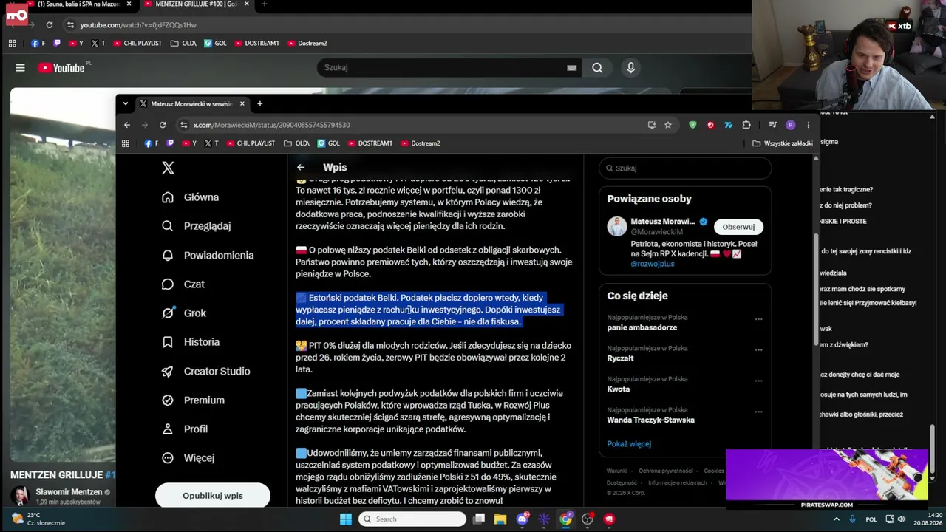Open Creator Studio in the X sidebar
This screenshot has height=532, width=946.
click(x=206, y=371)
